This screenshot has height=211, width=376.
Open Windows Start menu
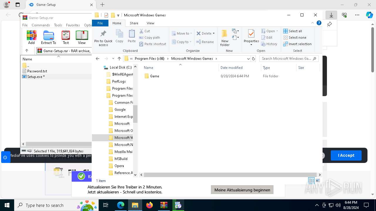7,205
